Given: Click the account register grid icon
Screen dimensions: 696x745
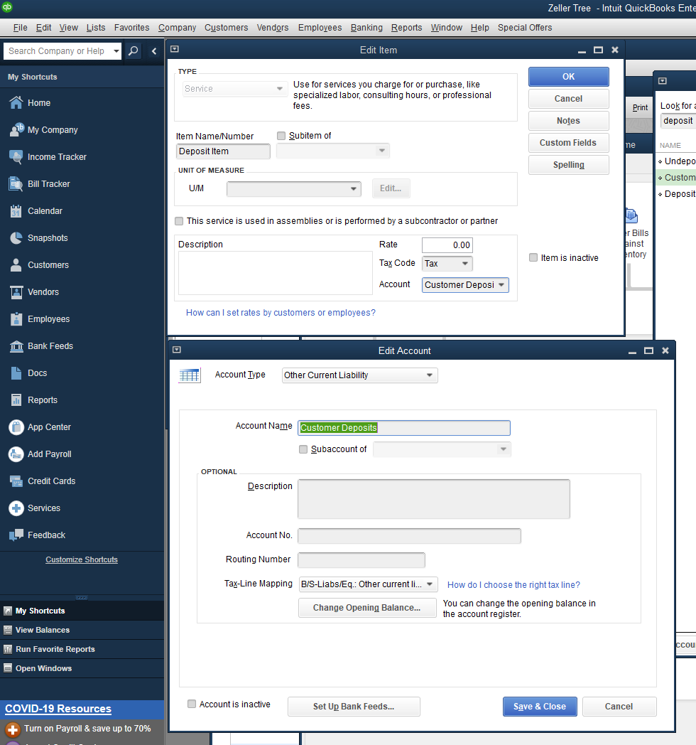Looking at the screenshot, I should click(190, 375).
